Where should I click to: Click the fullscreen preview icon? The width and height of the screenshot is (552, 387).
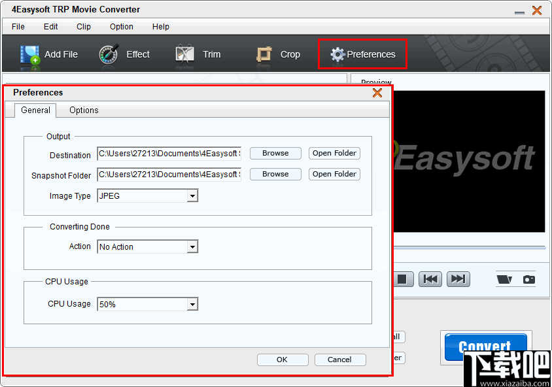coord(504,278)
